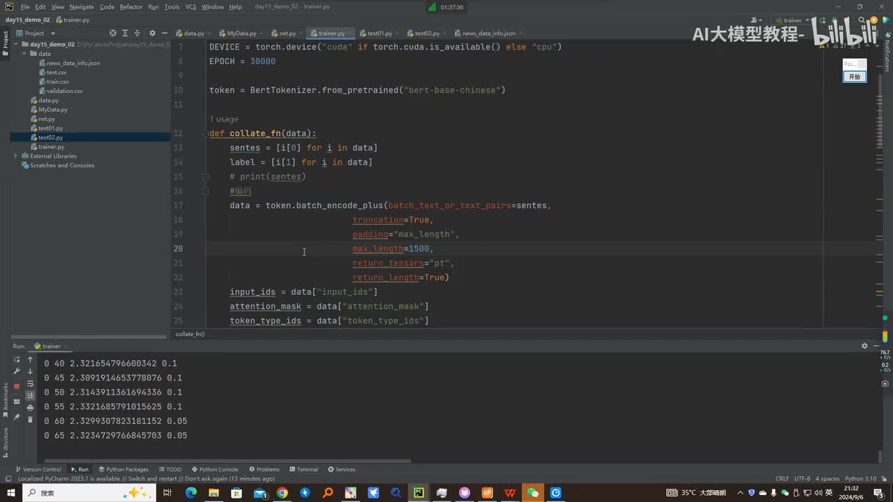
Task: Click the collate_fn() breadcrumb
Action: [190, 334]
